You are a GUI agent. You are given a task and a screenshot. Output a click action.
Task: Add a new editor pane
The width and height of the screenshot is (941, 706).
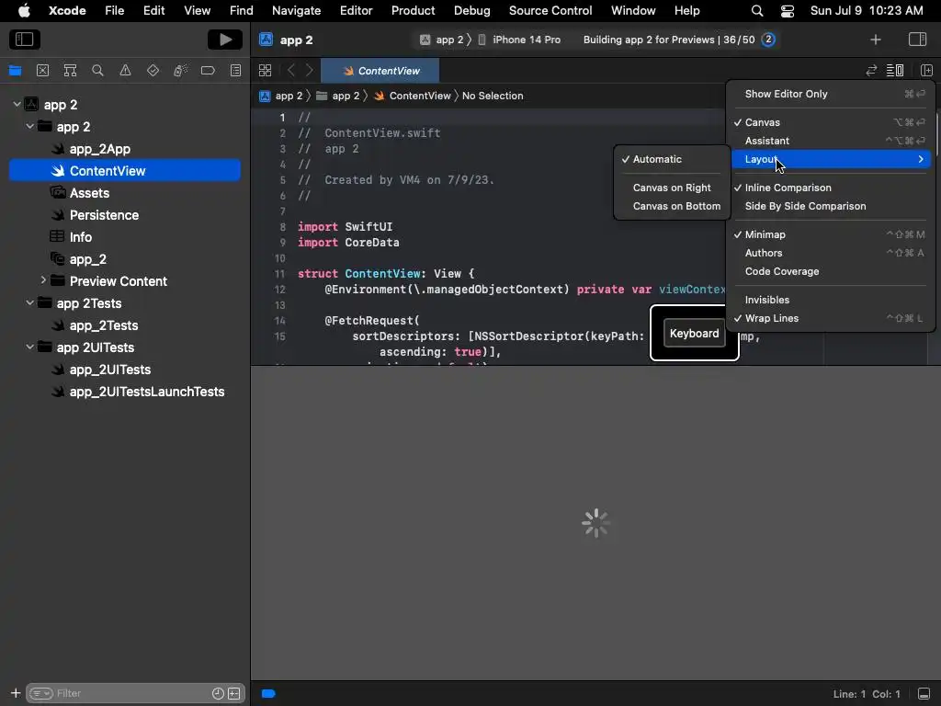(926, 71)
